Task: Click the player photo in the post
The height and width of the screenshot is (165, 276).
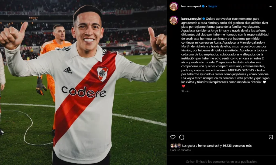Action: (x=83, y=82)
